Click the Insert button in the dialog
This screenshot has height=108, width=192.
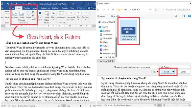(x=166, y=72)
